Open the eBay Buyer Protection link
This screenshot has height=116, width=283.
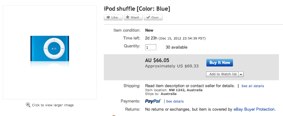click(x=254, y=109)
